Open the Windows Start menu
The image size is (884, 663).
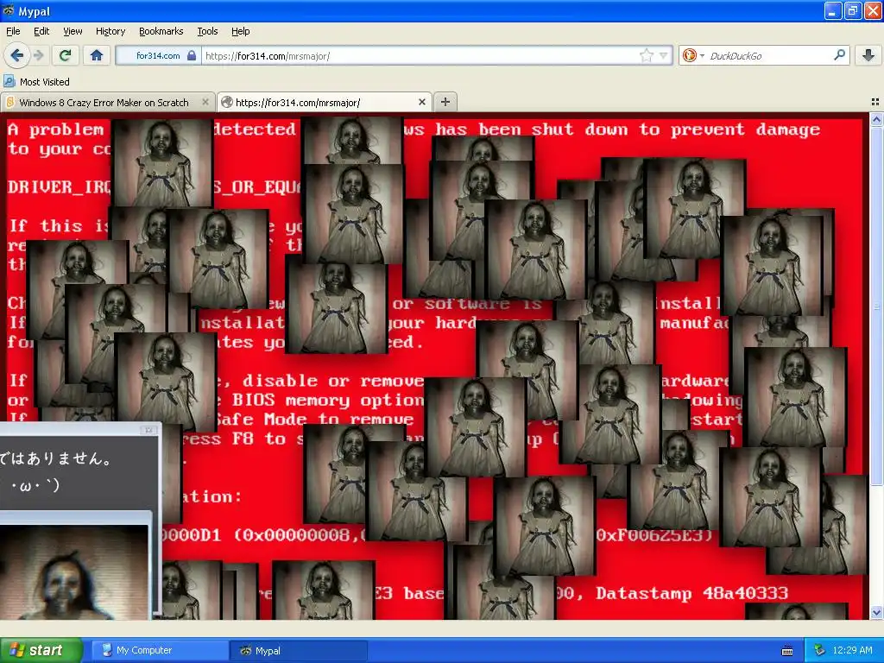tap(41, 650)
